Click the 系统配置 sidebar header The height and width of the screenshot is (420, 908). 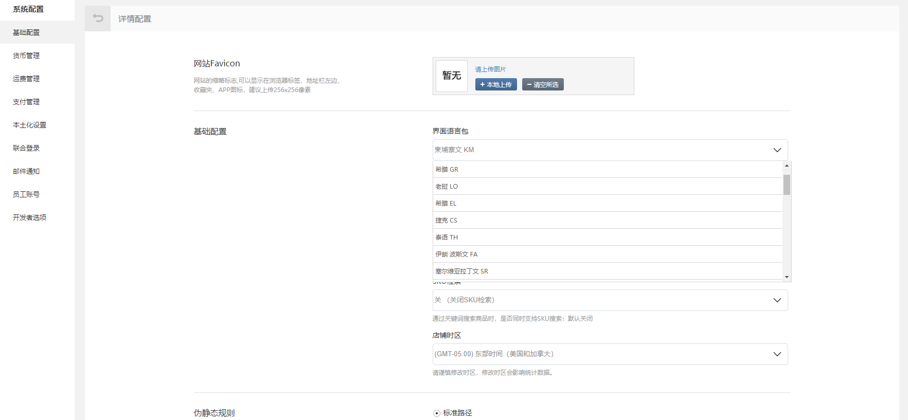(28, 9)
